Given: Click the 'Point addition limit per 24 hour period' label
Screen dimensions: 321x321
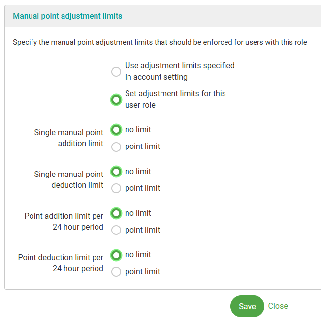Looking at the screenshot, I should click(x=64, y=222).
